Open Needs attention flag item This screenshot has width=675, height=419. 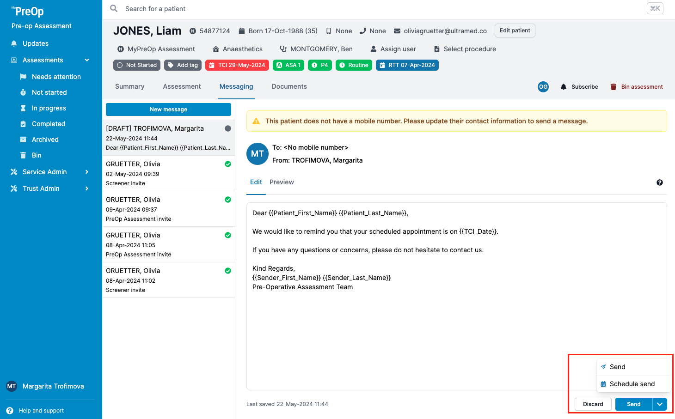pyautogui.click(x=56, y=77)
